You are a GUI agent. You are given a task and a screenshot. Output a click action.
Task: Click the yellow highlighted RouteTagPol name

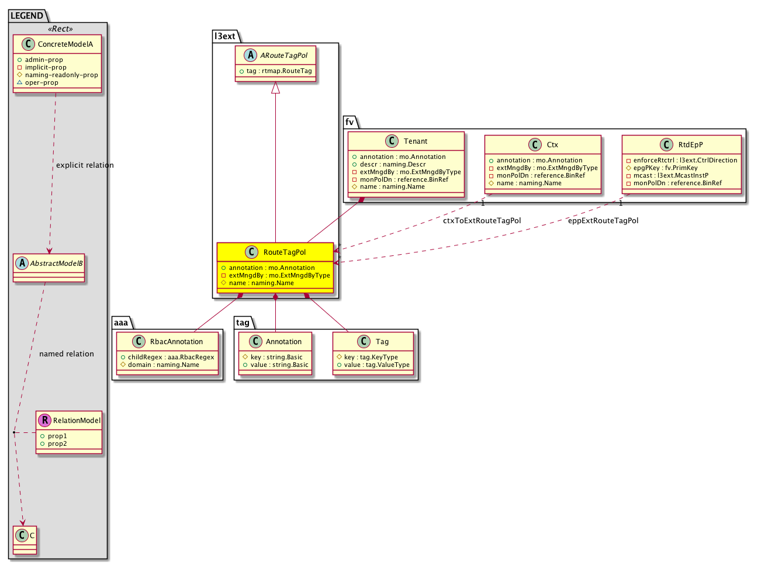(285, 252)
